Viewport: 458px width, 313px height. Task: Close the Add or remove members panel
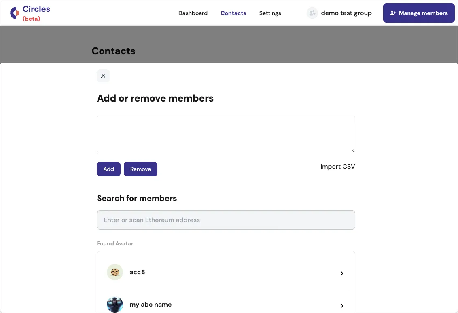(103, 76)
